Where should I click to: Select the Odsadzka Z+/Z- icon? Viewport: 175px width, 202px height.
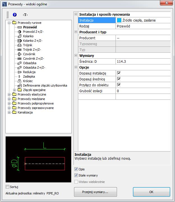coord(19,68)
